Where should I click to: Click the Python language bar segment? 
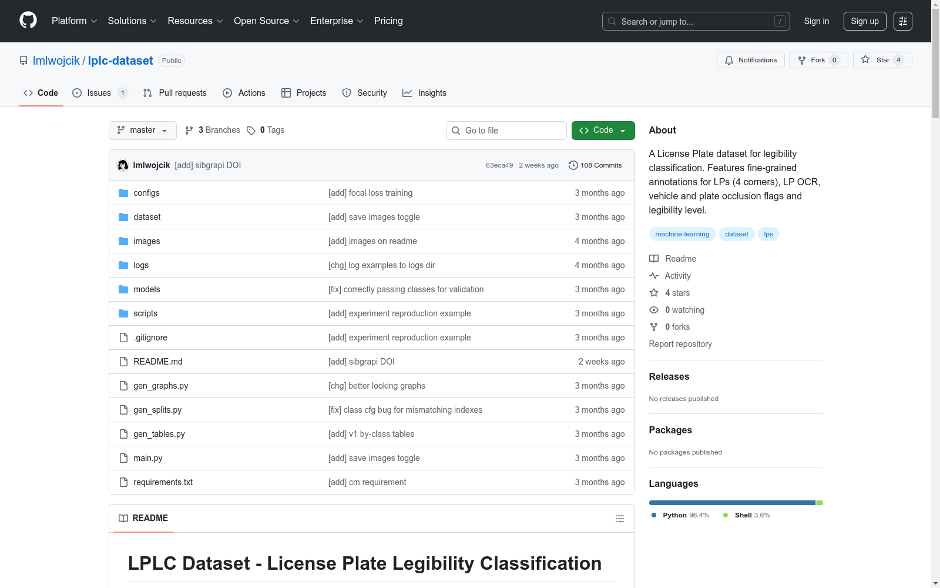coord(732,503)
